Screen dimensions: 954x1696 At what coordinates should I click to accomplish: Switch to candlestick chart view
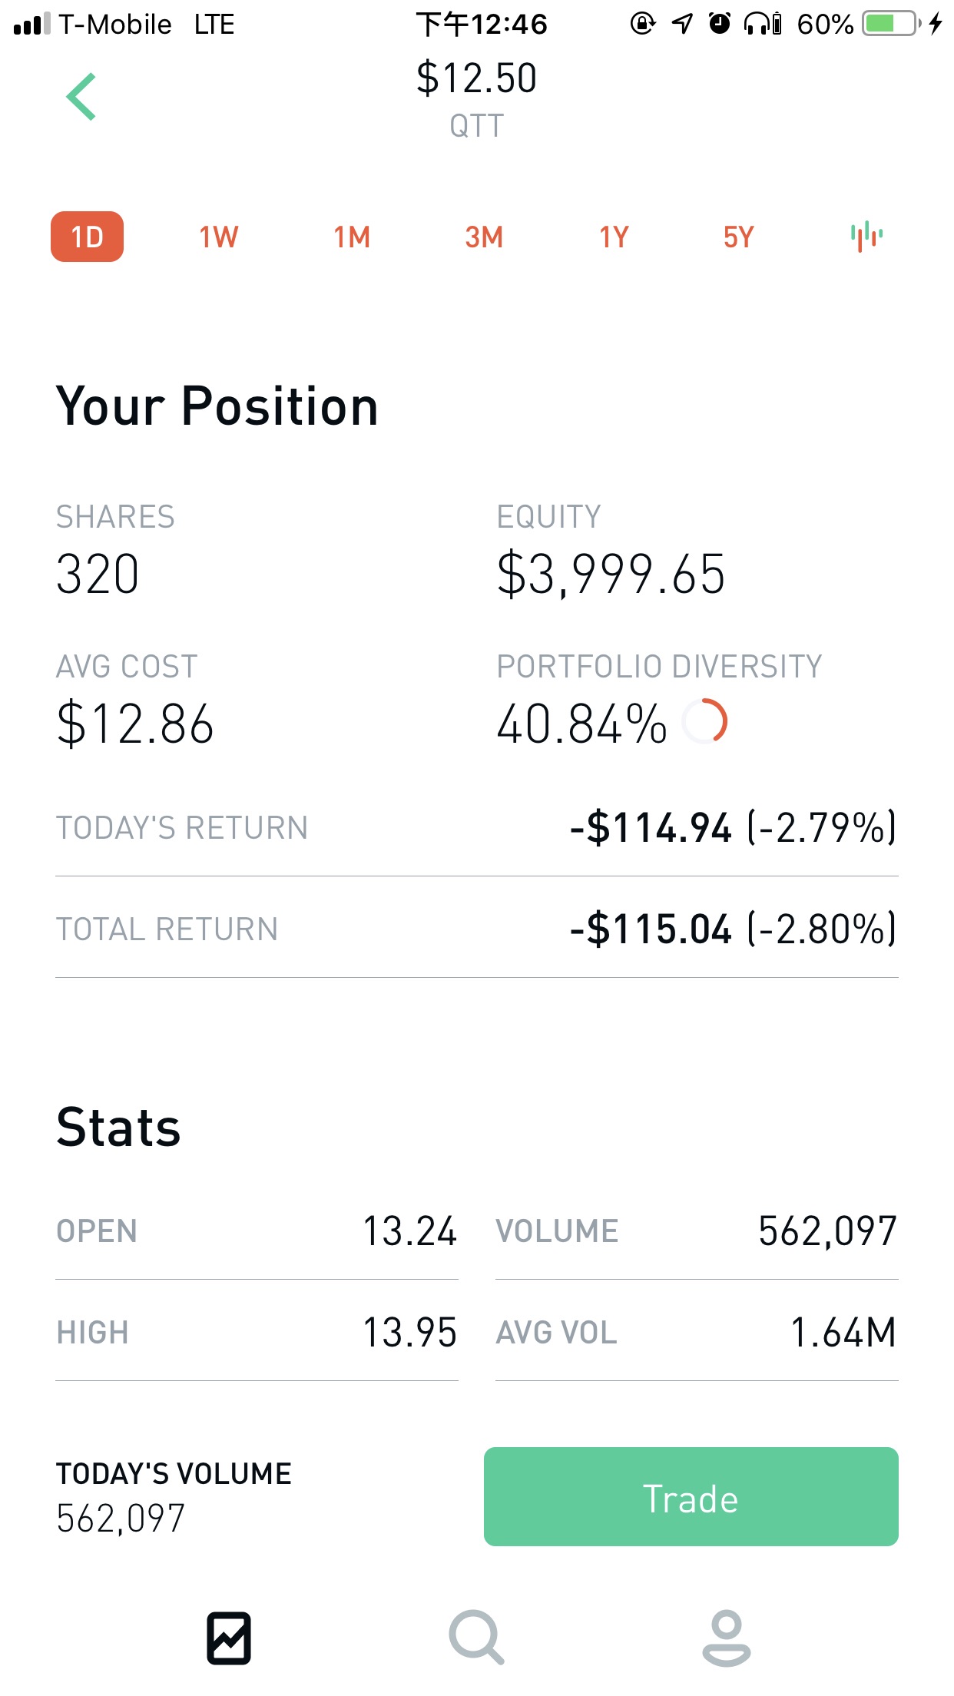coord(866,236)
